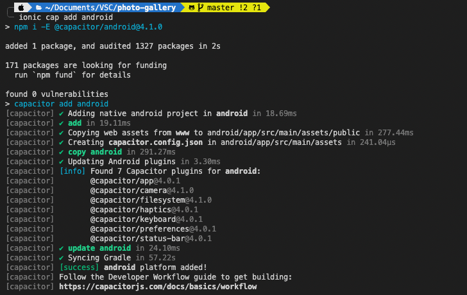Click the checkmark beside 'Updating Android plugins'
This screenshot has height=295, width=467.
62,162
